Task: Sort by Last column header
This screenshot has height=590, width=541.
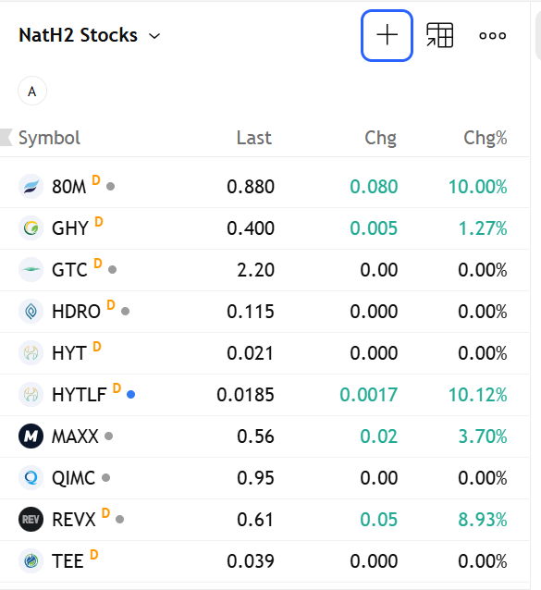Action: (254, 138)
